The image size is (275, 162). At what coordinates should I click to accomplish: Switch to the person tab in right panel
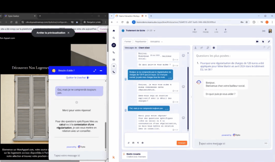click(195, 48)
